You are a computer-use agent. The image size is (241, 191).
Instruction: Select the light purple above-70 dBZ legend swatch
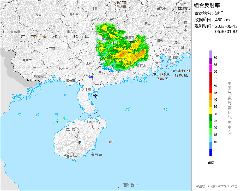(x=210, y=54)
